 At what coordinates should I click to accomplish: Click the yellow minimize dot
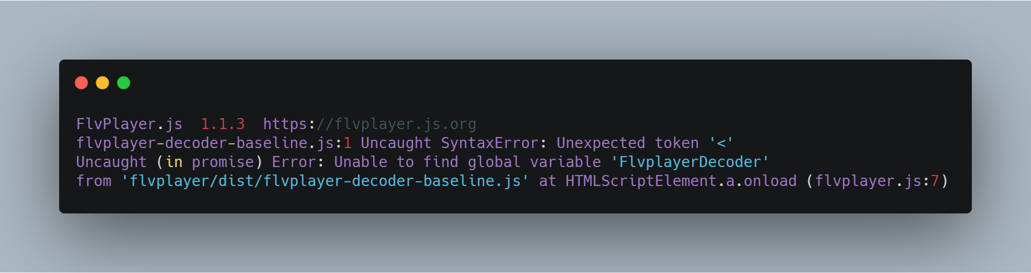(102, 83)
